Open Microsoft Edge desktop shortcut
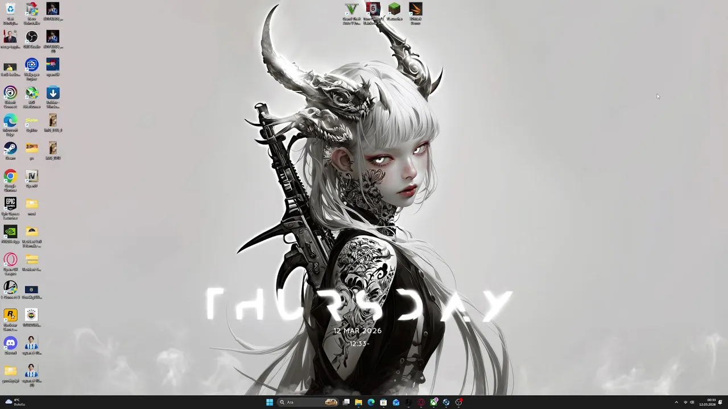This screenshot has height=409, width=728. (10, 125)
